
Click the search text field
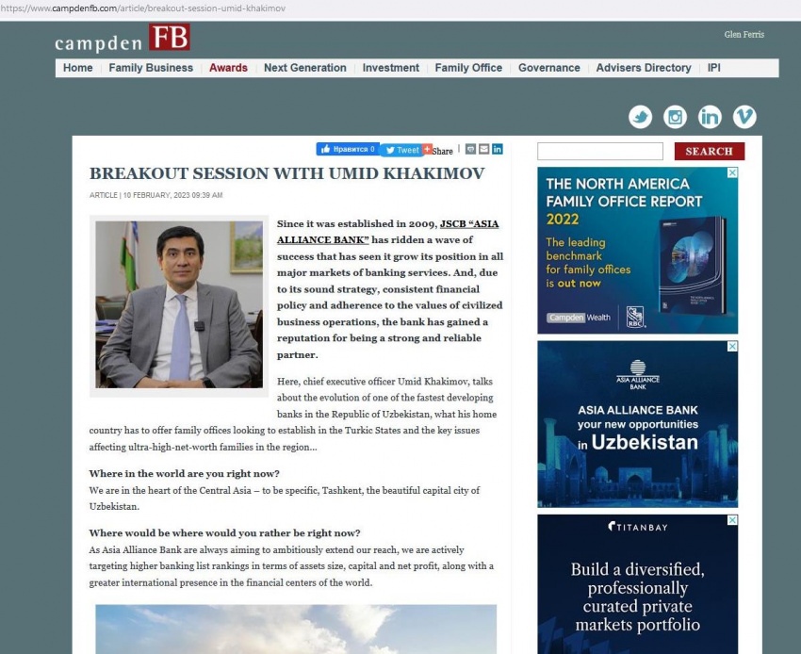point(599,151)
